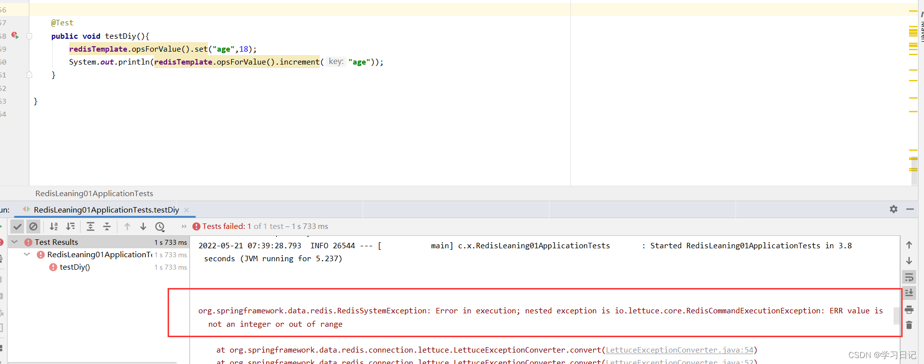924x364 pixels.
Task: Click the console vertical scrollbar thumb
Action: (897, 316)
